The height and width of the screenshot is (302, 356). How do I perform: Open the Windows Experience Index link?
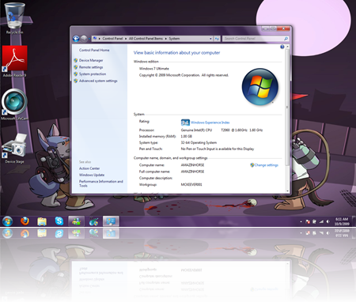point(210,123)
